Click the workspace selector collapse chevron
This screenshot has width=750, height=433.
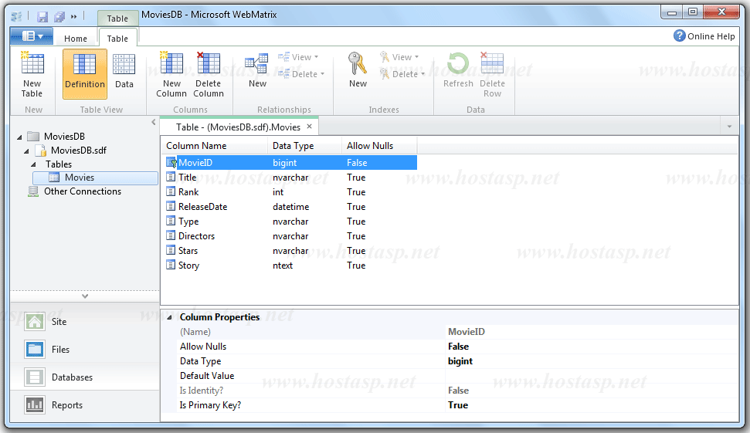(85, 296)
